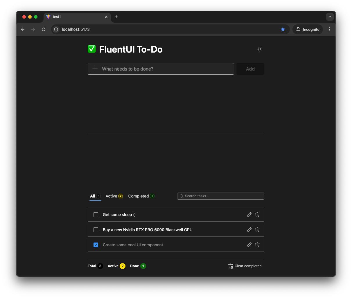The width and height of the screenshot is (352, 298).
Task: Edit the 'Get some sleep :)' task
Action: (249, 215)
